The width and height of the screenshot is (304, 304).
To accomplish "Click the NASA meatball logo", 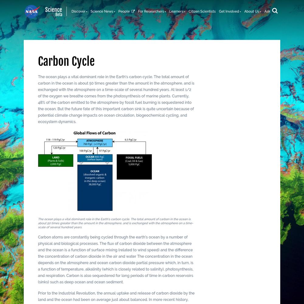I will tap(32, 12).
